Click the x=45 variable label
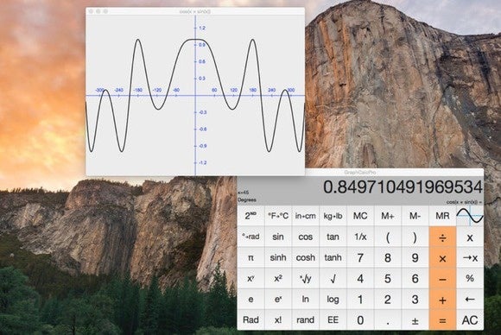 [243, 193]
